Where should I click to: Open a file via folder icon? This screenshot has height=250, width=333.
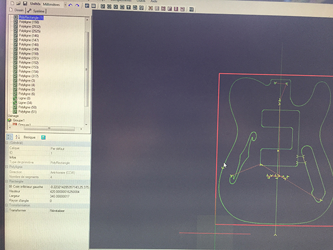(18, 3)
